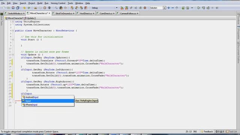Open the Task List button
This screenshot has width=240, height=135.
point(231,132)
